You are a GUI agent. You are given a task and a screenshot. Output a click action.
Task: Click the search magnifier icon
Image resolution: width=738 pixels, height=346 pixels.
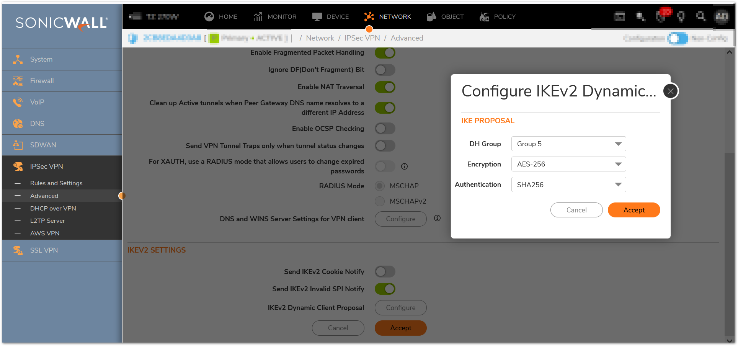(700, 16)
